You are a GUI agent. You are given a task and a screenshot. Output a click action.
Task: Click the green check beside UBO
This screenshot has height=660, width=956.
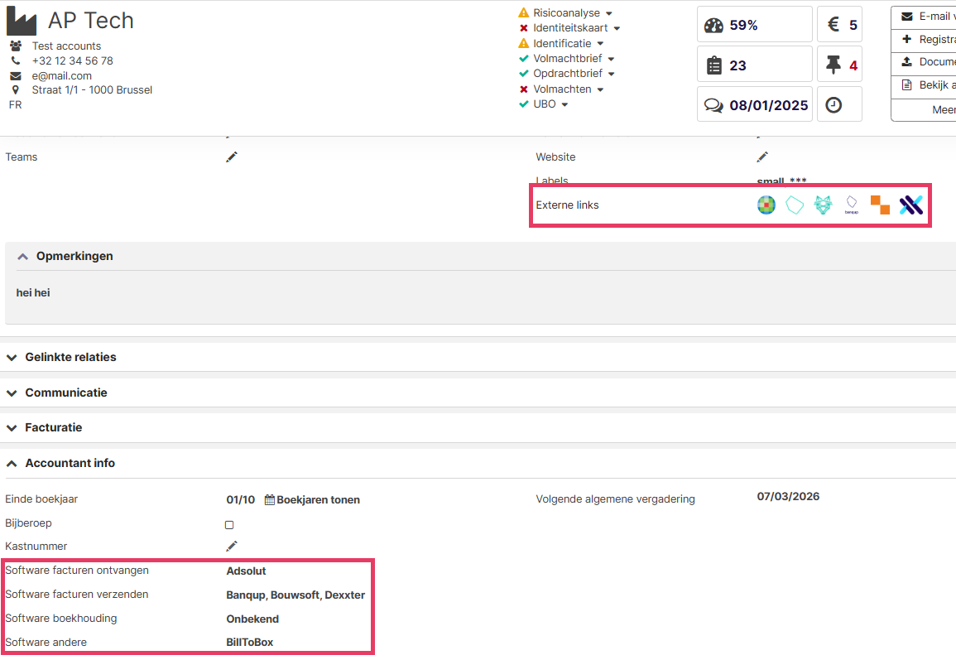[x=523, y=104]
